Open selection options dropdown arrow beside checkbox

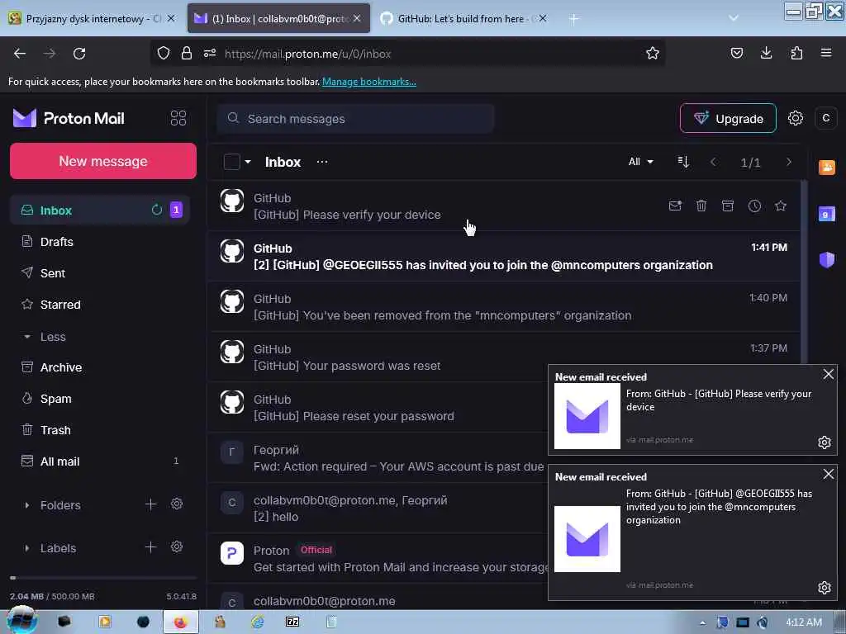pos(248,161)
